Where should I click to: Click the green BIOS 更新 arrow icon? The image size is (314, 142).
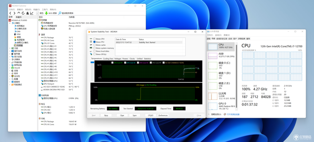coord(46,13)
